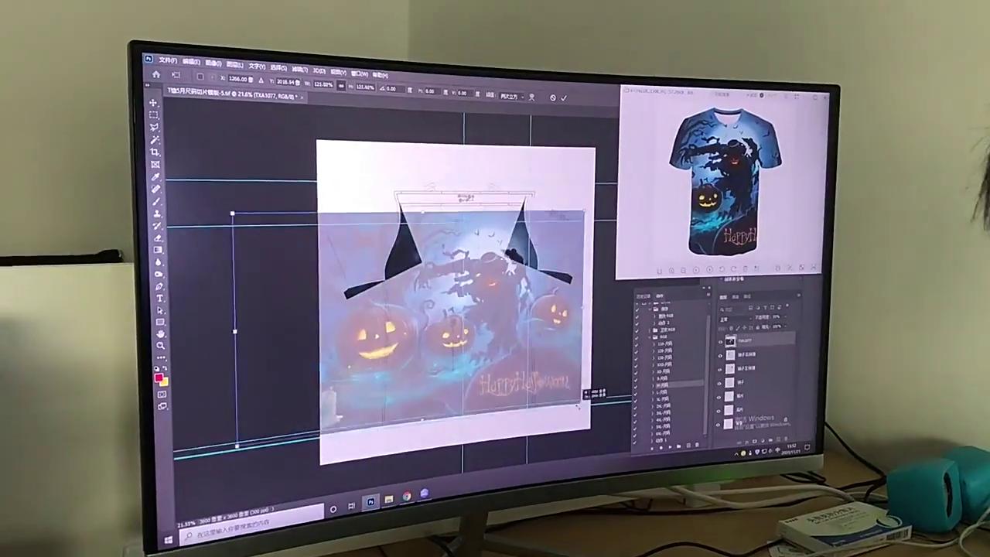Select the Eraser tool
Viewport: 990px width, 557px height.
click(158, 237)
